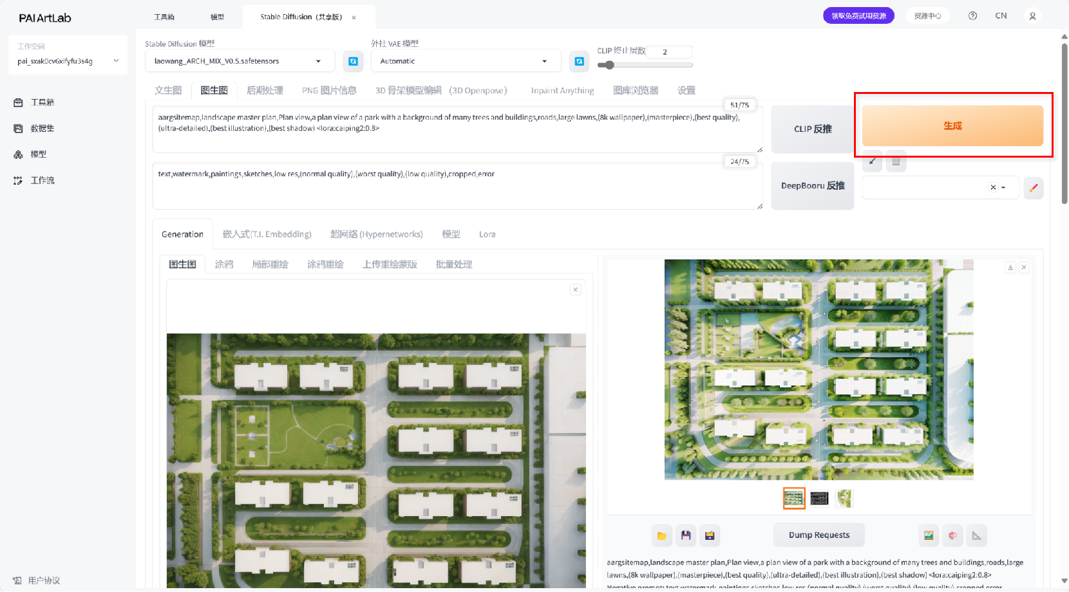Open the 设置 tab
Image resolution: width=1069 pixels, height=592 pixels.
click(x=686, y=91)
